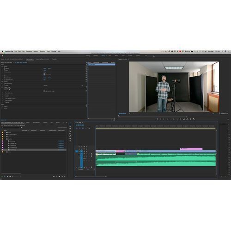The image size is (231, 231).
Task: Select the Type tool
Action: 70,141
